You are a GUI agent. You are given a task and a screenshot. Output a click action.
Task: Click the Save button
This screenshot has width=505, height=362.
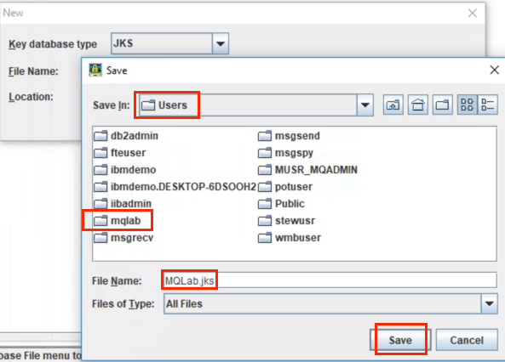coord(400,340)
